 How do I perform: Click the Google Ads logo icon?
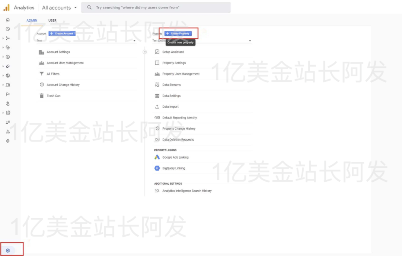click(x=157, y=157)
